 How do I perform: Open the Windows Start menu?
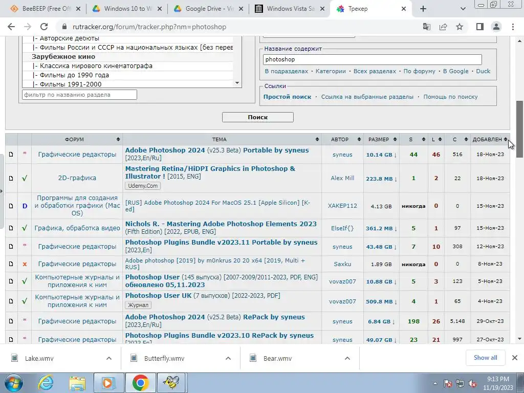coord(13,383)
